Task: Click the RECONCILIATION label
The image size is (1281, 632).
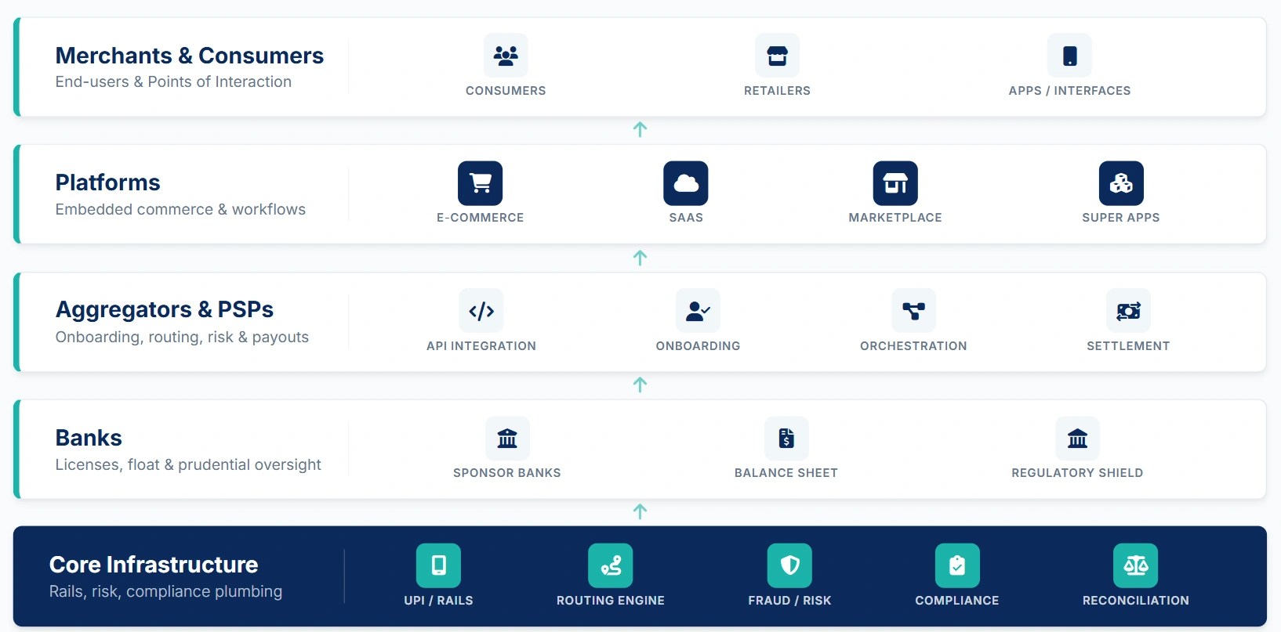Action: [x=1136, y=601]
